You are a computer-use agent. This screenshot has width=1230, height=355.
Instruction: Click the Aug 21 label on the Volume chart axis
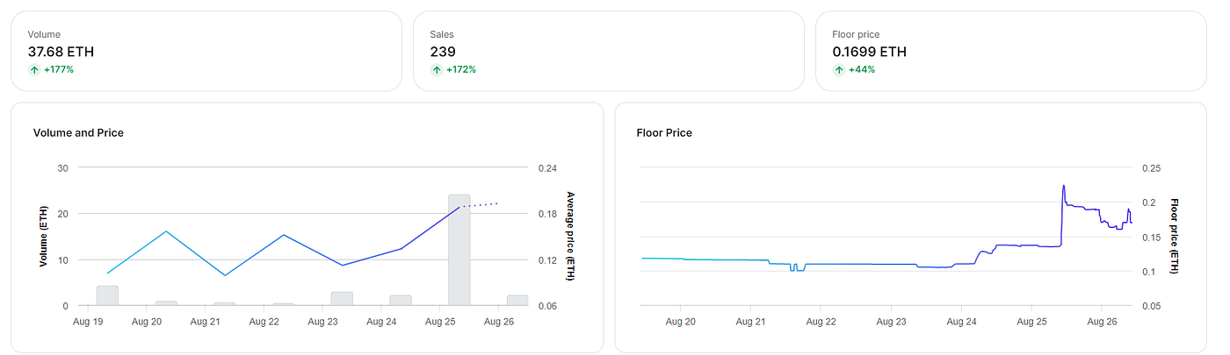[x=205, y=322]
